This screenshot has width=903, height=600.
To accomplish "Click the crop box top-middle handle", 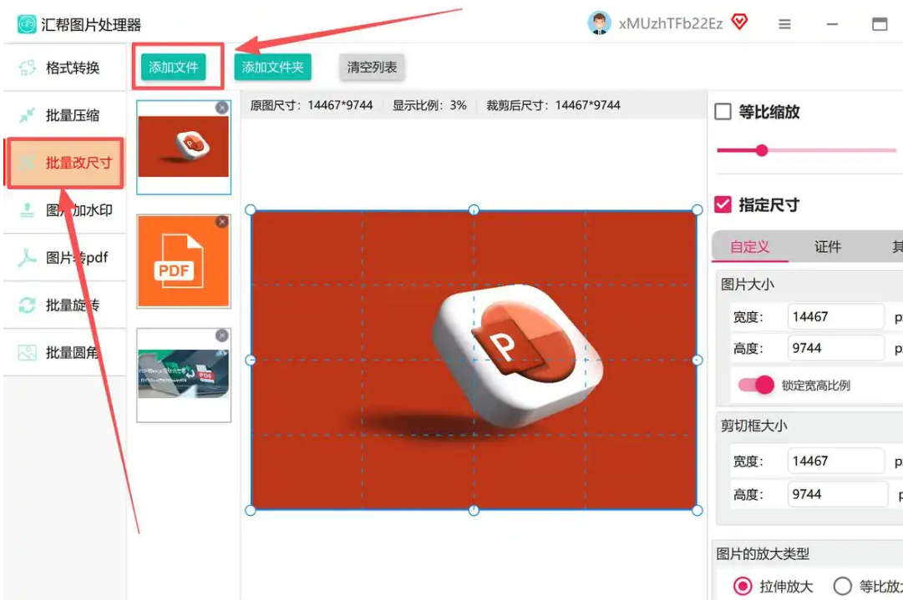I will 474,210.
